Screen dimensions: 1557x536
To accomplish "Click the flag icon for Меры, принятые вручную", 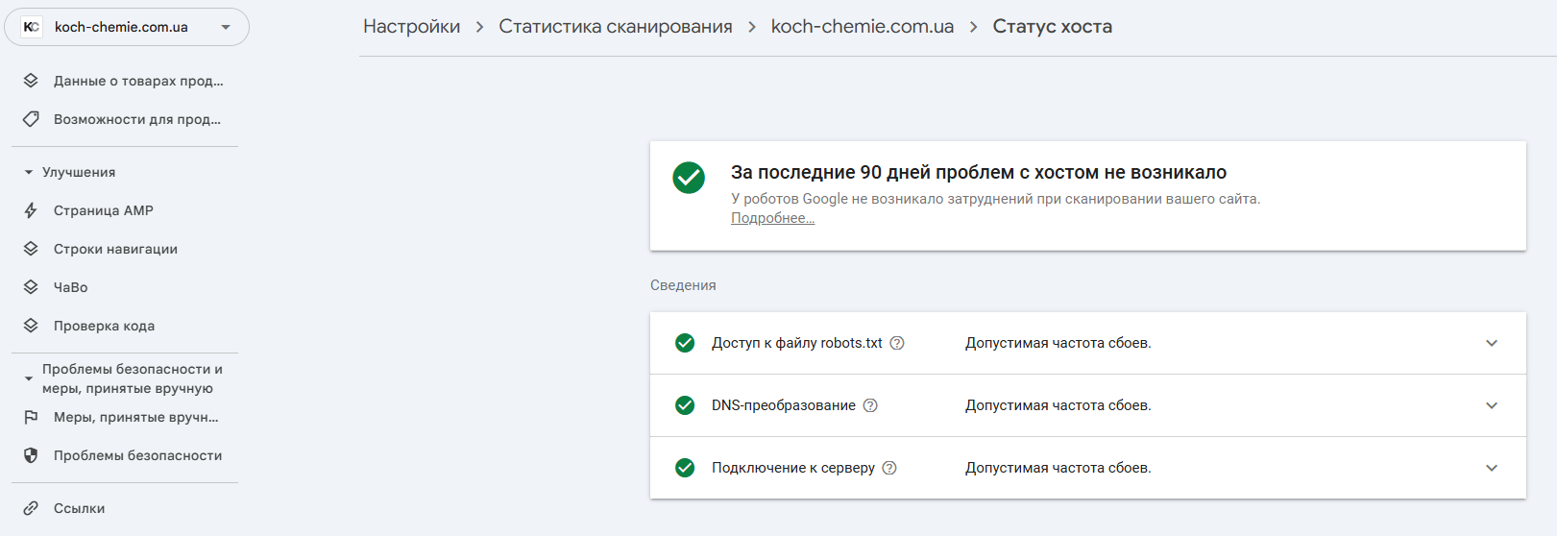I will [31, 417].
